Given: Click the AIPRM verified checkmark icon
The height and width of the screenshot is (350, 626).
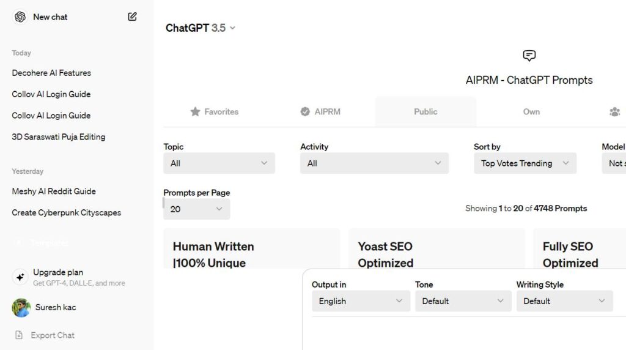Looking at the screenshot, I should 305,111.
